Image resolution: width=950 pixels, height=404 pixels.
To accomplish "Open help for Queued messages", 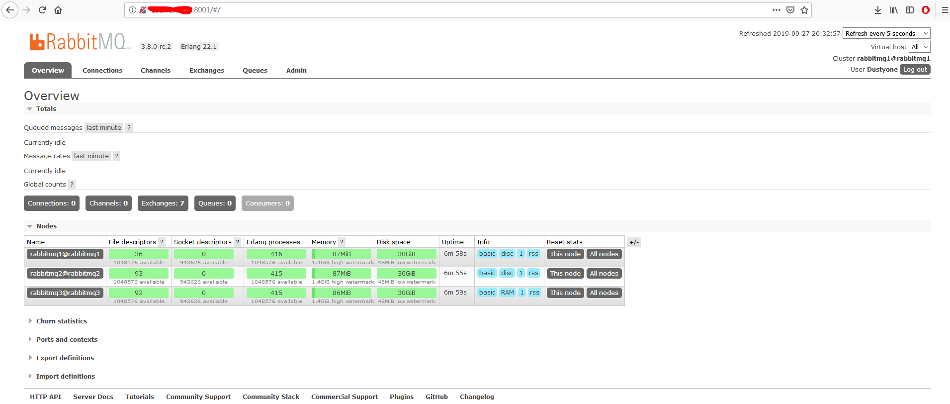I will tap(129, 128).
